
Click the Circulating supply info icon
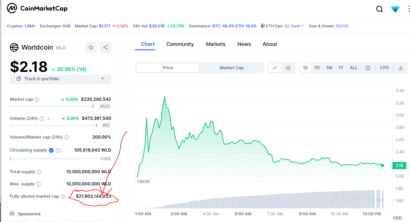(x=58, y=150)
